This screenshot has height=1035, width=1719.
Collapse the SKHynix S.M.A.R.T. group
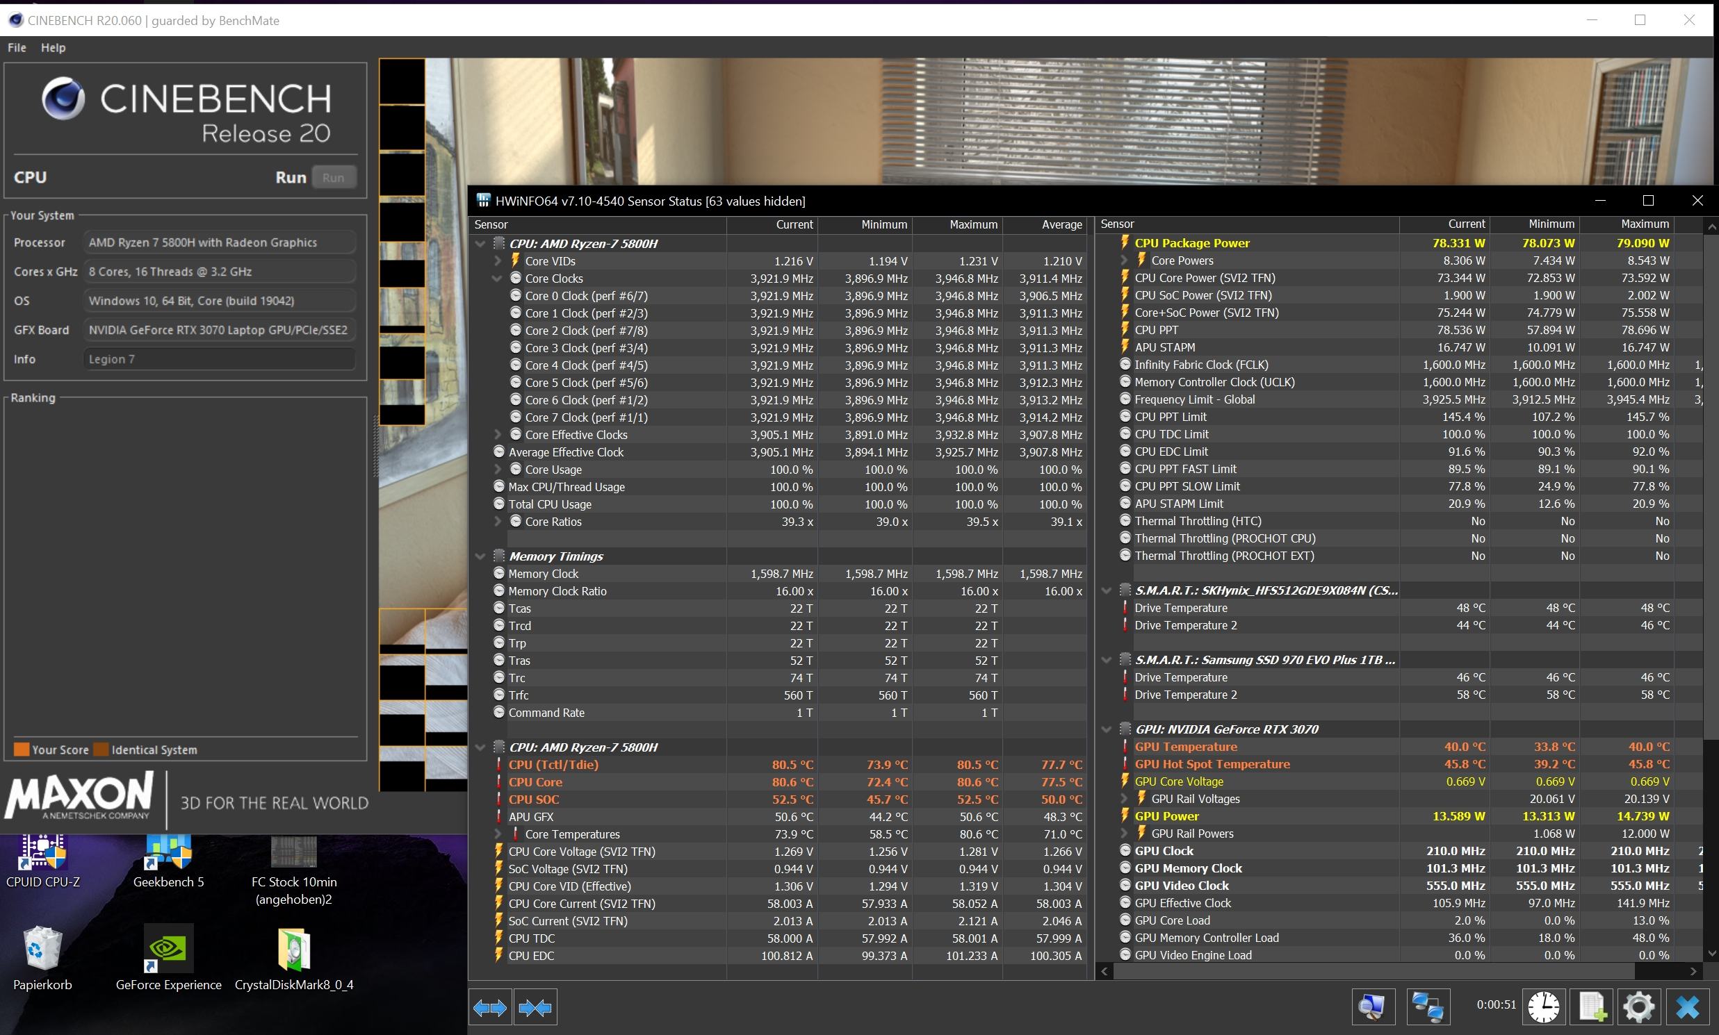(x=1107, y=590)
